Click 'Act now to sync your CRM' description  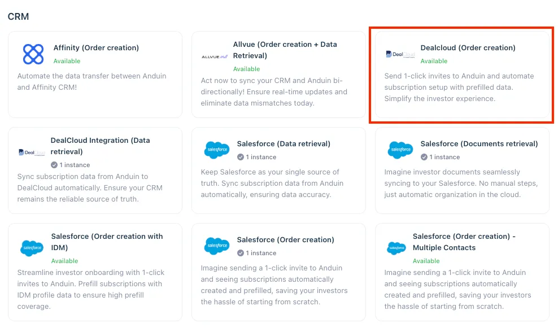click(274, 92)
